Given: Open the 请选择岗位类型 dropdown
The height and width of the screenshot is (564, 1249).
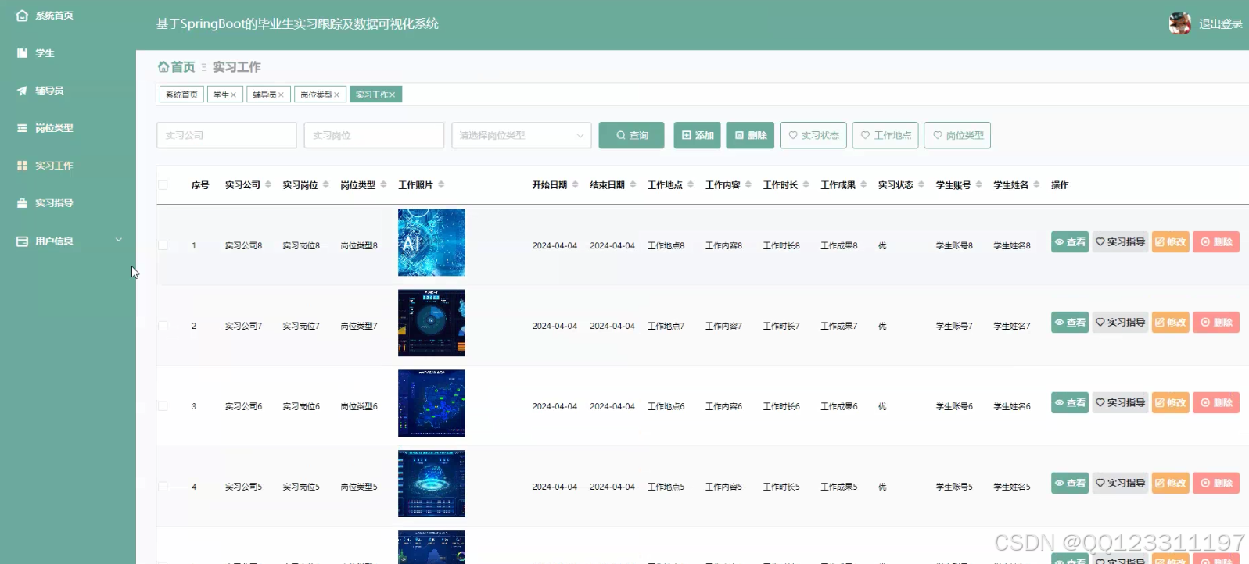Looking at the screenshot, I should (x=522, y=135).
